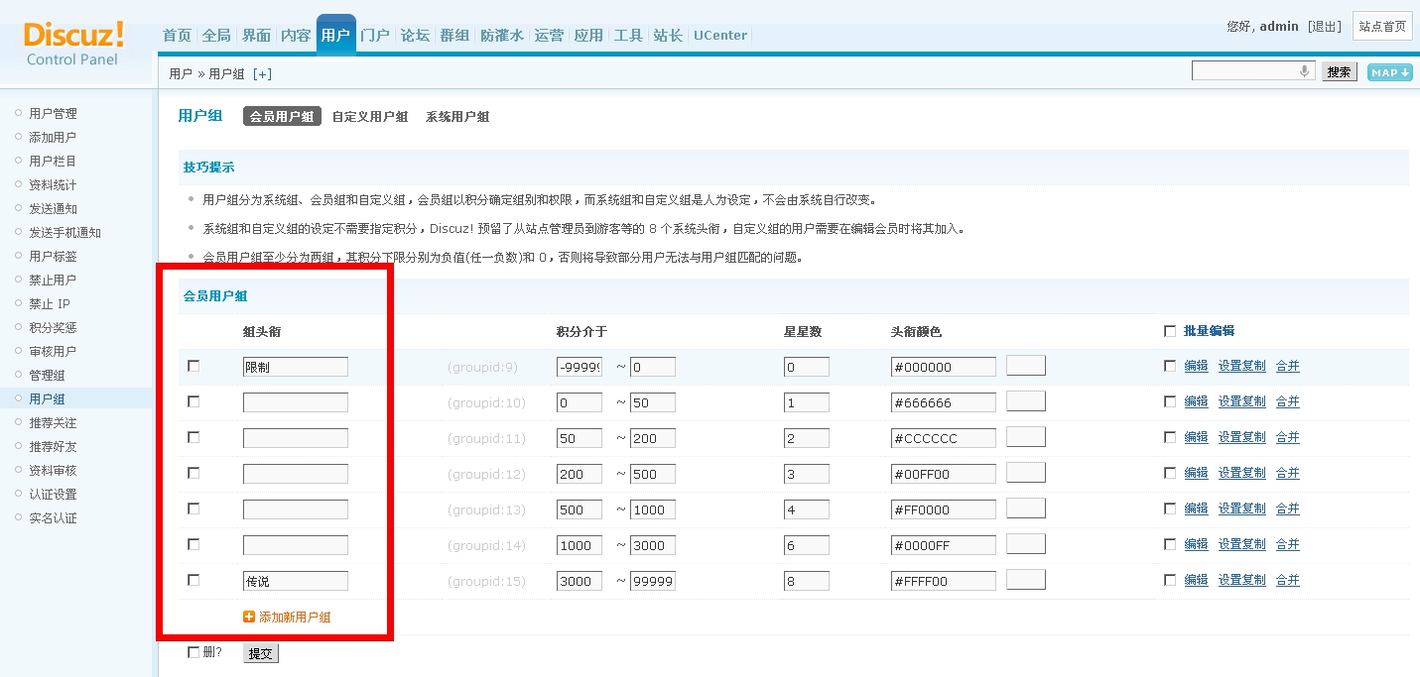Click the 站点首页 button
Screen dimensions: 1420x677
pyautogui.click(x=1382, y=27)
